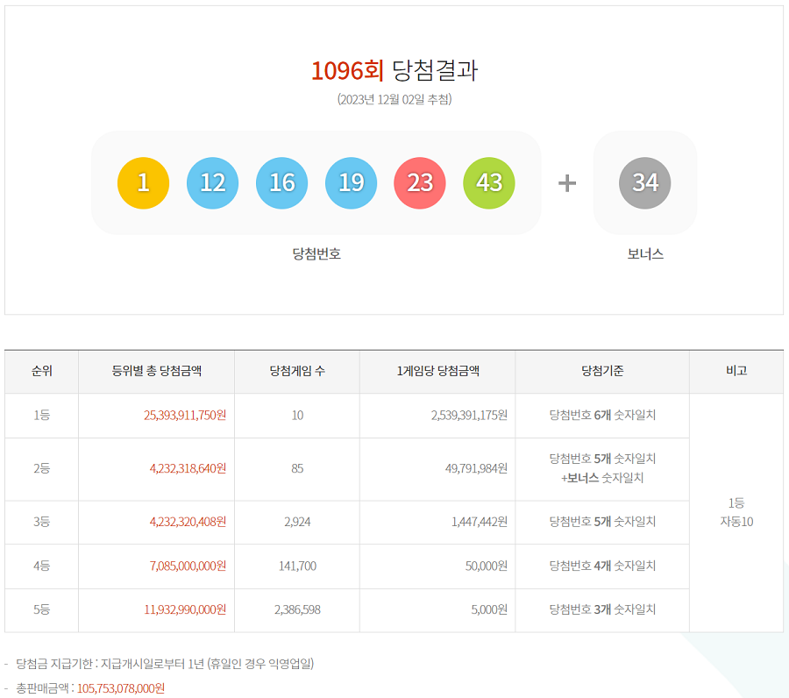Click the 순위 column header
Screen dimensions: 789x698
click(x=41, y=371)
